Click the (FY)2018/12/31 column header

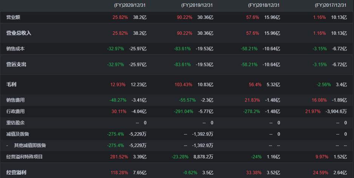(263, 5)
